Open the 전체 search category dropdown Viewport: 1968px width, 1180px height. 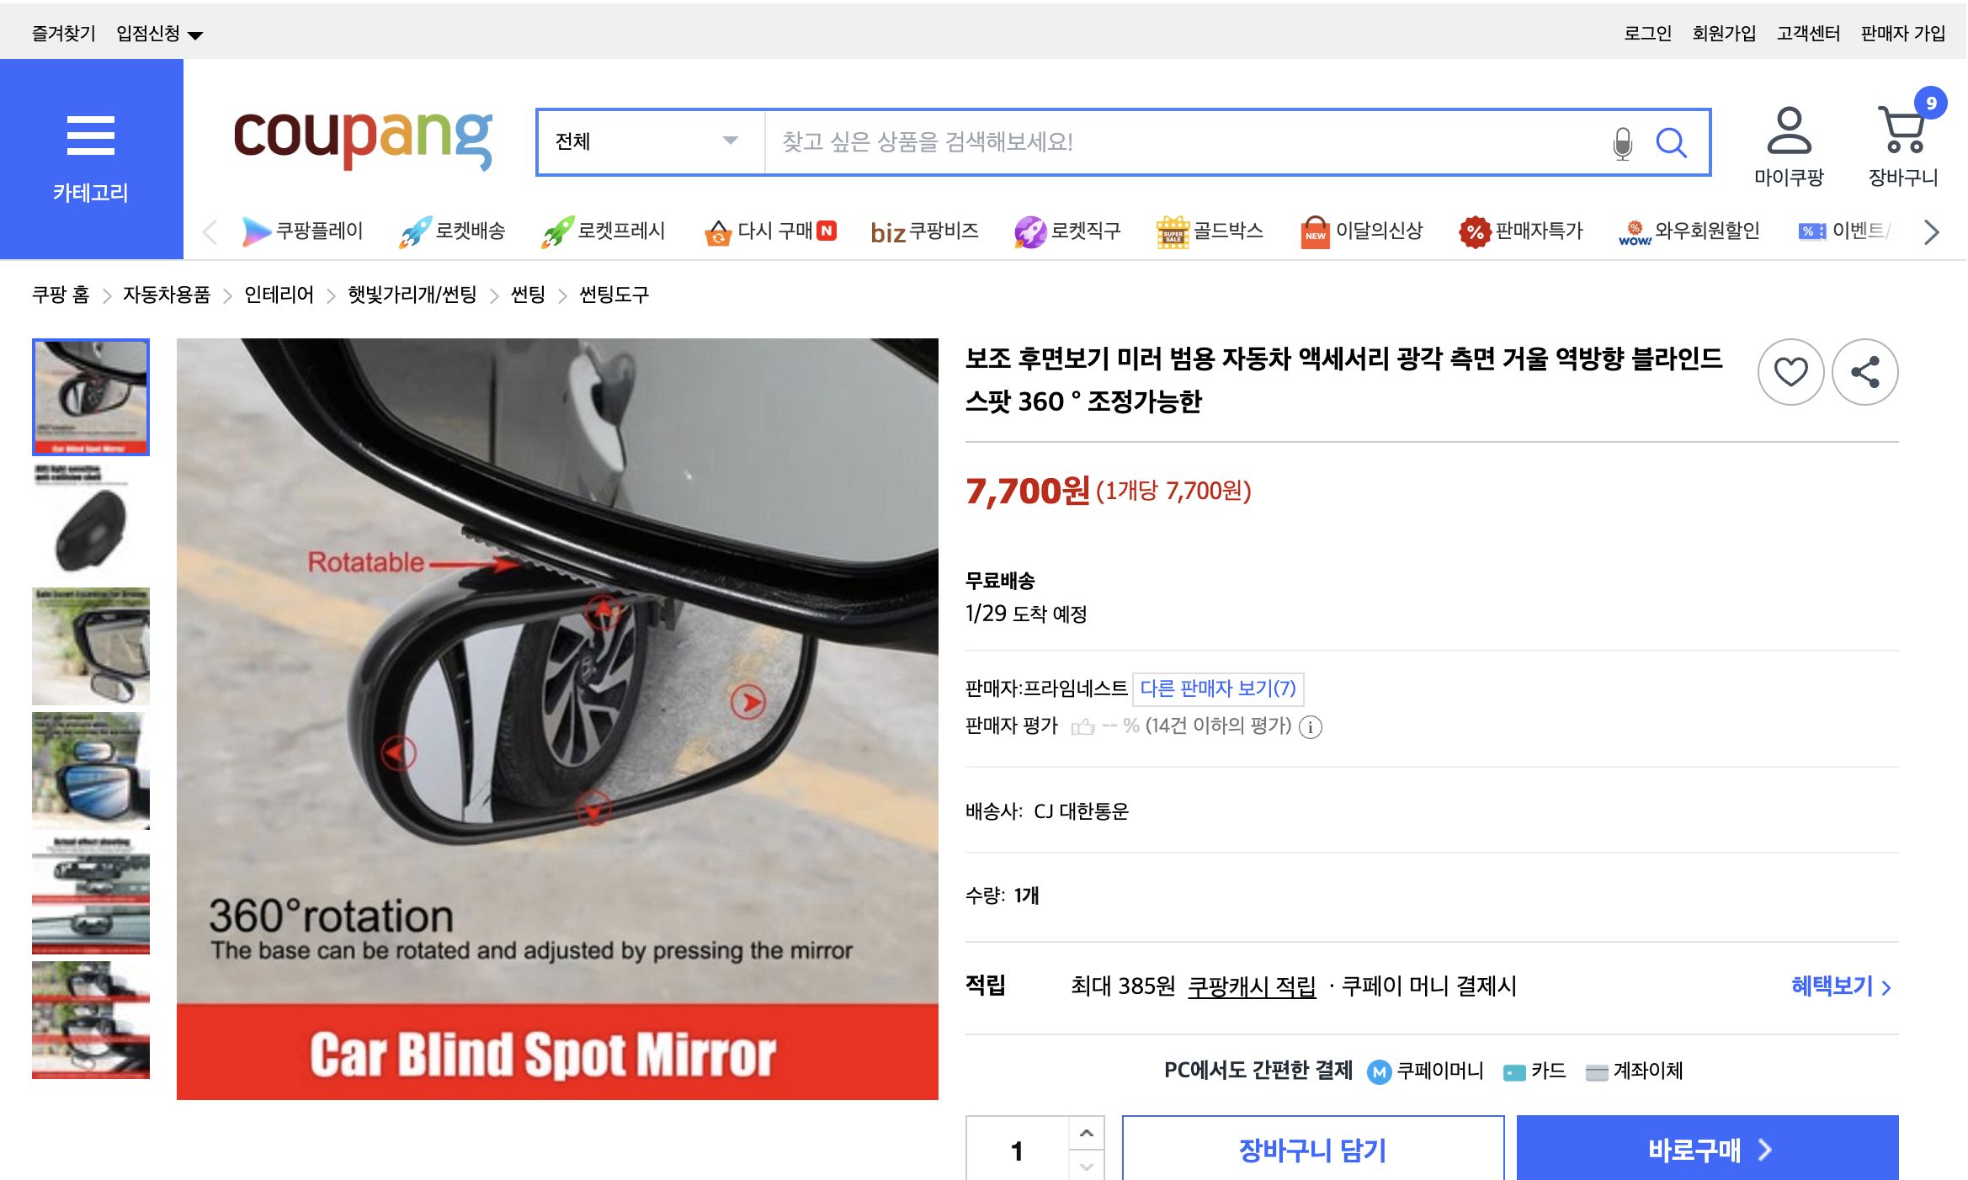click(646, 141)
